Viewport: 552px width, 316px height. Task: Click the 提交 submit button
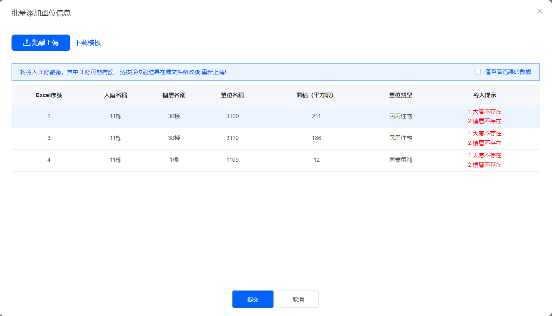coord(253,299)
